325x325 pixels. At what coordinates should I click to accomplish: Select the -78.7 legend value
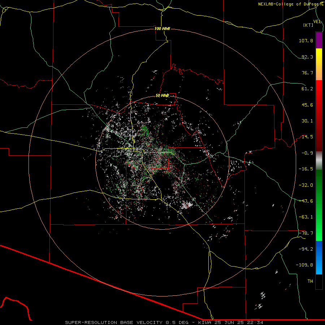306,233
